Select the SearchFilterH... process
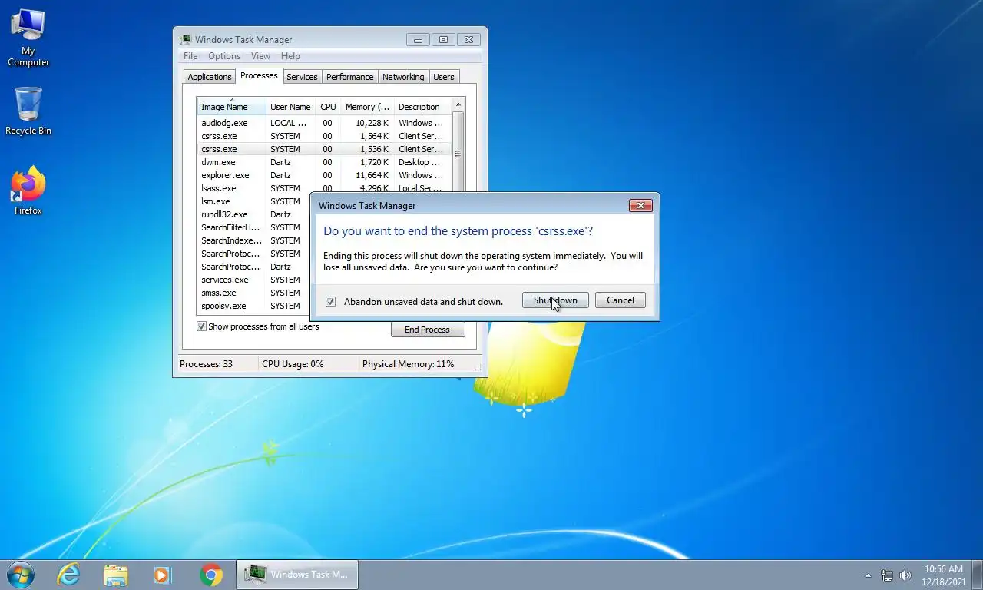Viewport: 983px width, 590px height. tap(253, 227)
